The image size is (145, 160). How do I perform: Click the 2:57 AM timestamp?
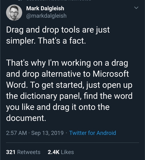pos(16,133)
